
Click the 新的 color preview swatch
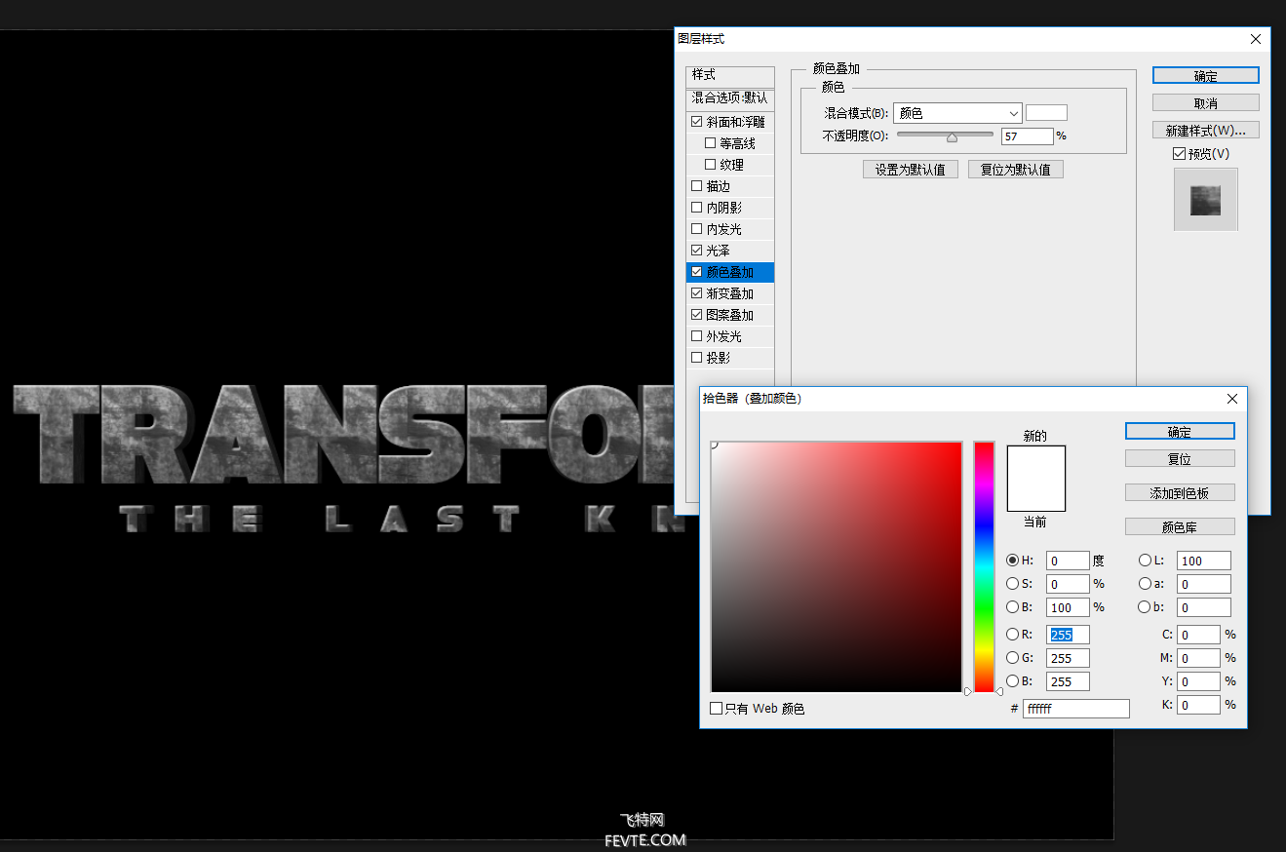1036,462
